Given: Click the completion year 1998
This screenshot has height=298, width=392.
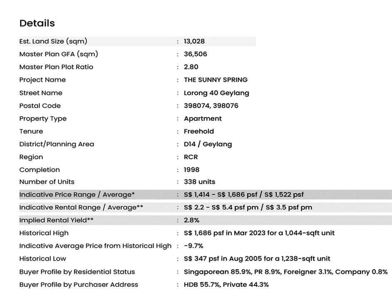Looking at the screenshot, I should [x=192, y=170].
